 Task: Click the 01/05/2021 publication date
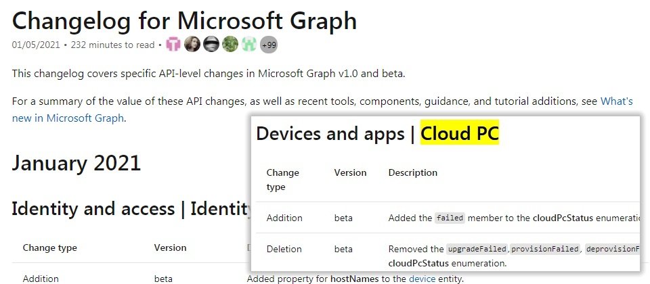click(36, 45)
